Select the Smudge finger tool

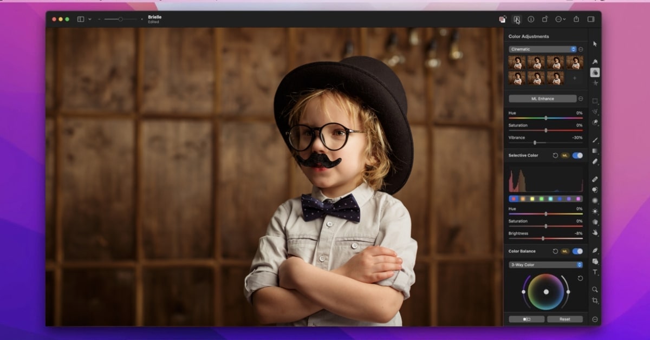click(595, 233)
